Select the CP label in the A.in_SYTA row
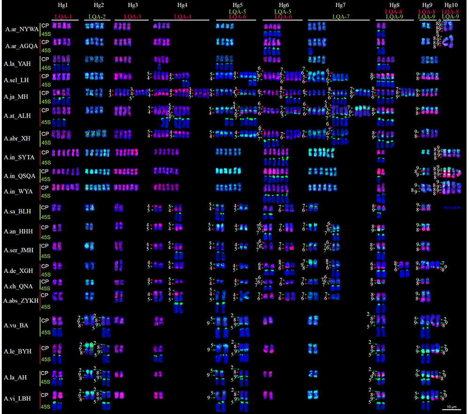 [45, 152]
